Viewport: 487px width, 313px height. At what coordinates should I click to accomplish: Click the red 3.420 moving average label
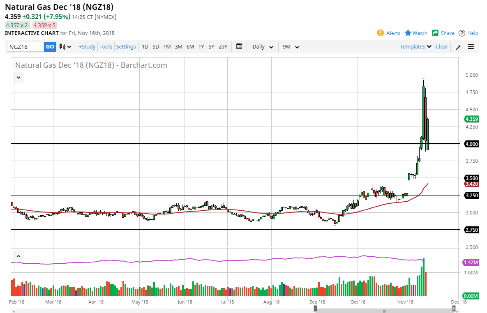[471, 184]
